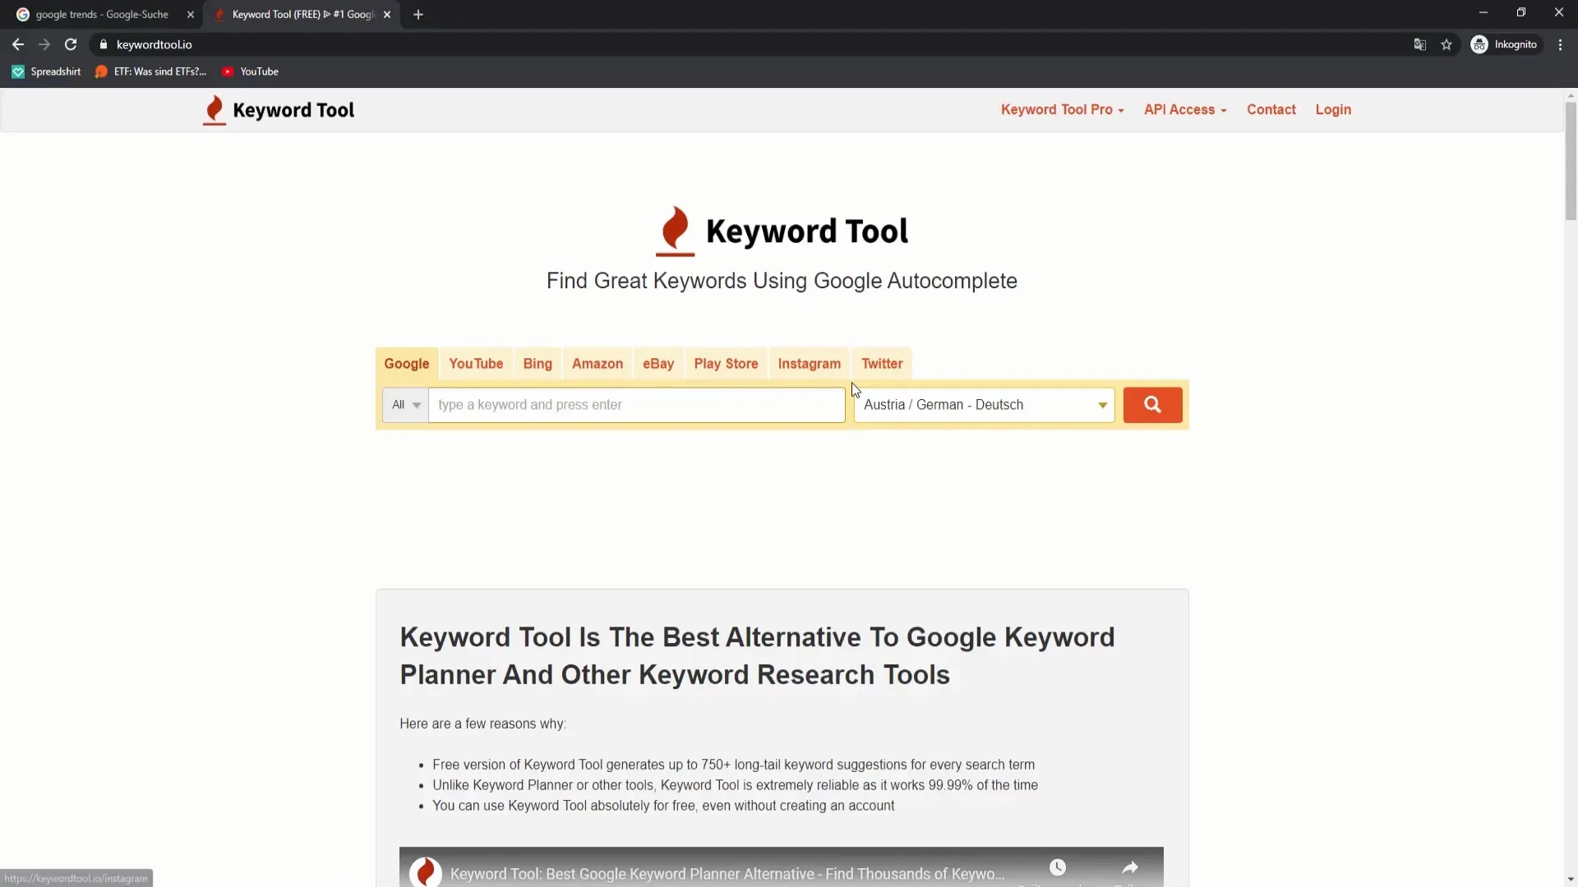Click the bullet about using Keyword Tool for free
The height and width of the screenshot is (887, 1578).
tap(663, 806)
